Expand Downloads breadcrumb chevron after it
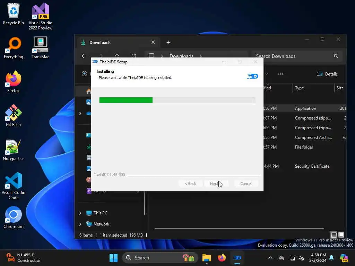 click(201, 56)
